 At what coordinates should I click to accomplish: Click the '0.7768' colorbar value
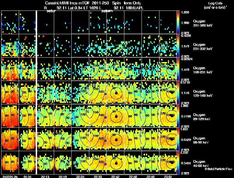[186, 116]
